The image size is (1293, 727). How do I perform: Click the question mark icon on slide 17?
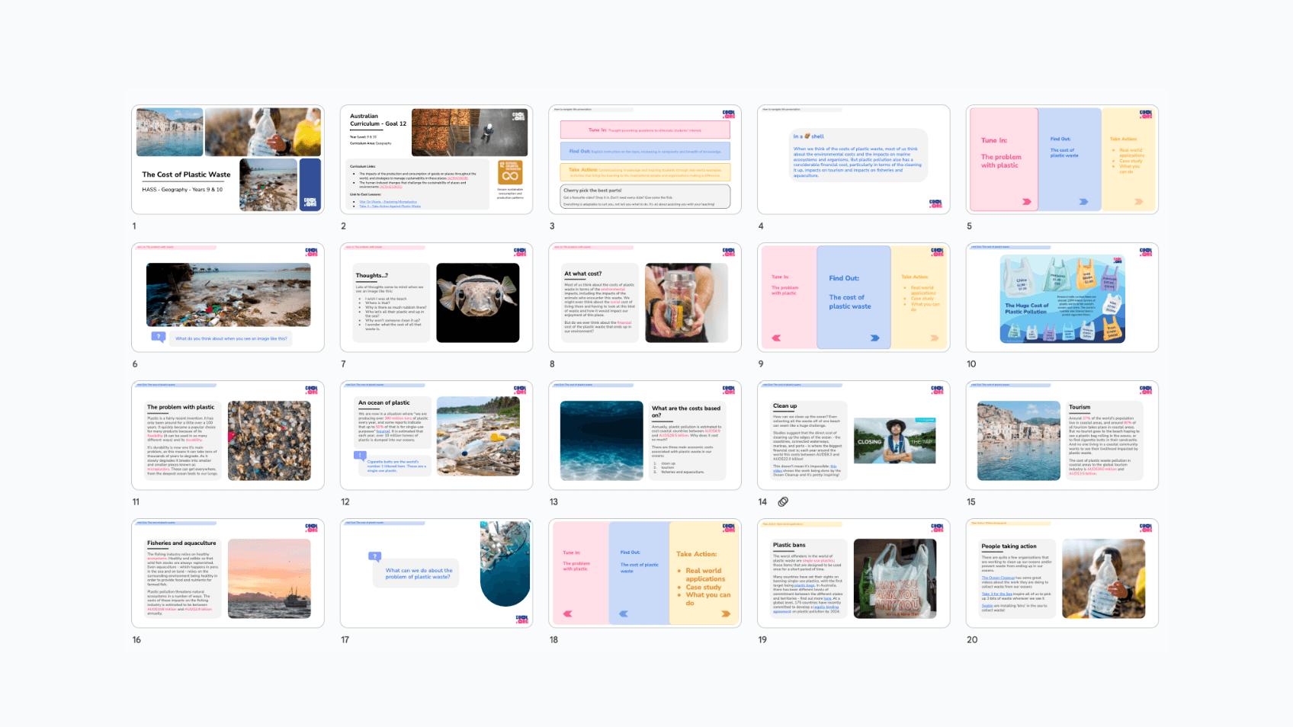[375, 557]
